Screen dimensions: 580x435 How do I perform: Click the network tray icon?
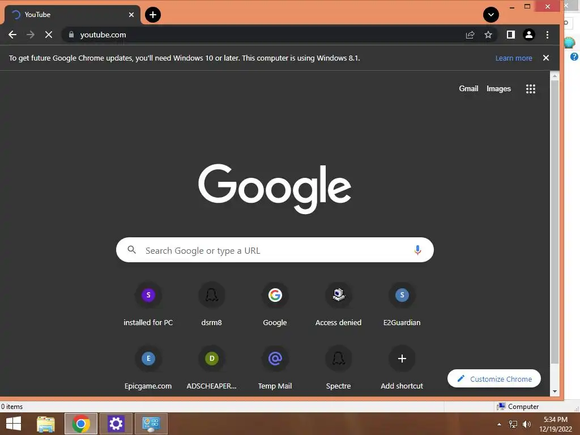(x=513, y=424)
